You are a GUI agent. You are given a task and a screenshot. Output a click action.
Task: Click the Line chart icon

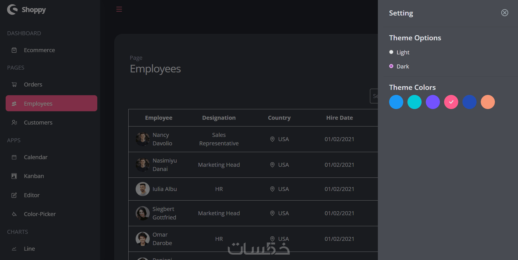coord(14,249)
